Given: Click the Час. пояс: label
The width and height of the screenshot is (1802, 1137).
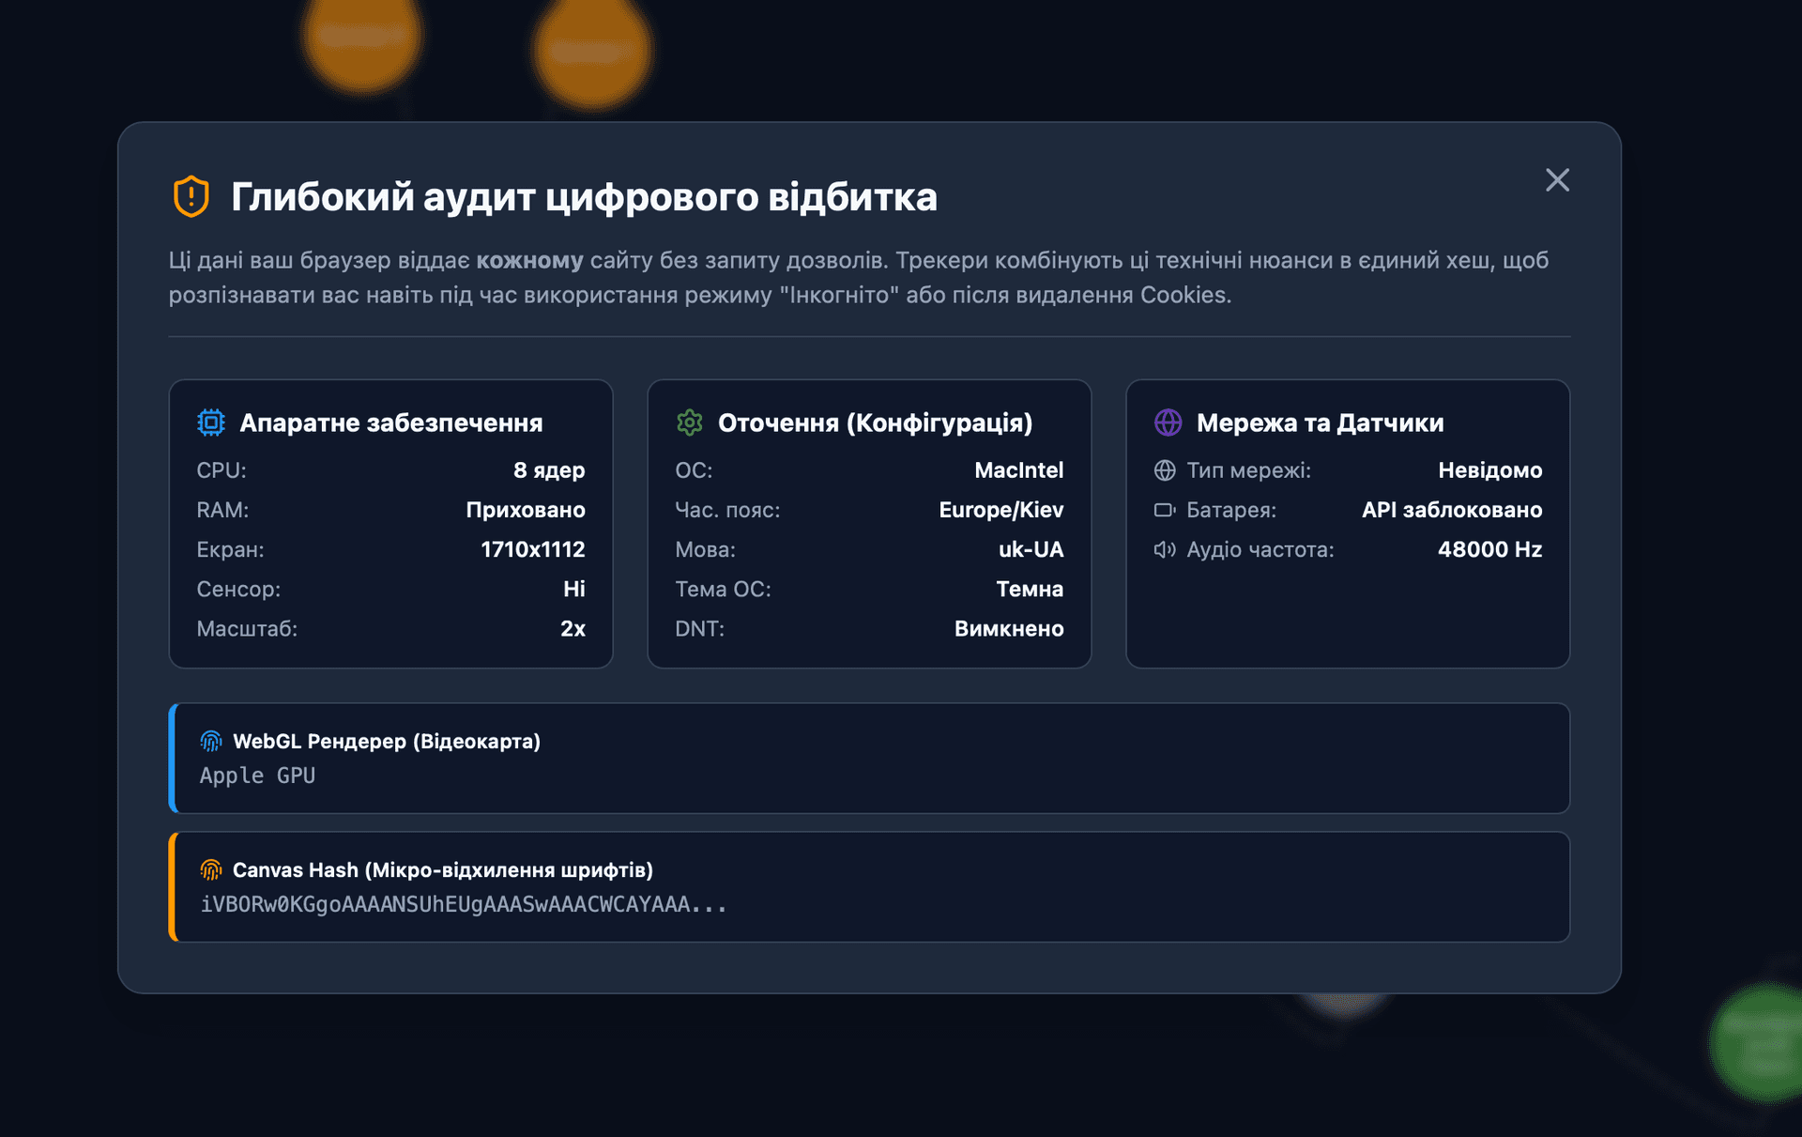Looking at the screenshot, I should pos(727,510).
